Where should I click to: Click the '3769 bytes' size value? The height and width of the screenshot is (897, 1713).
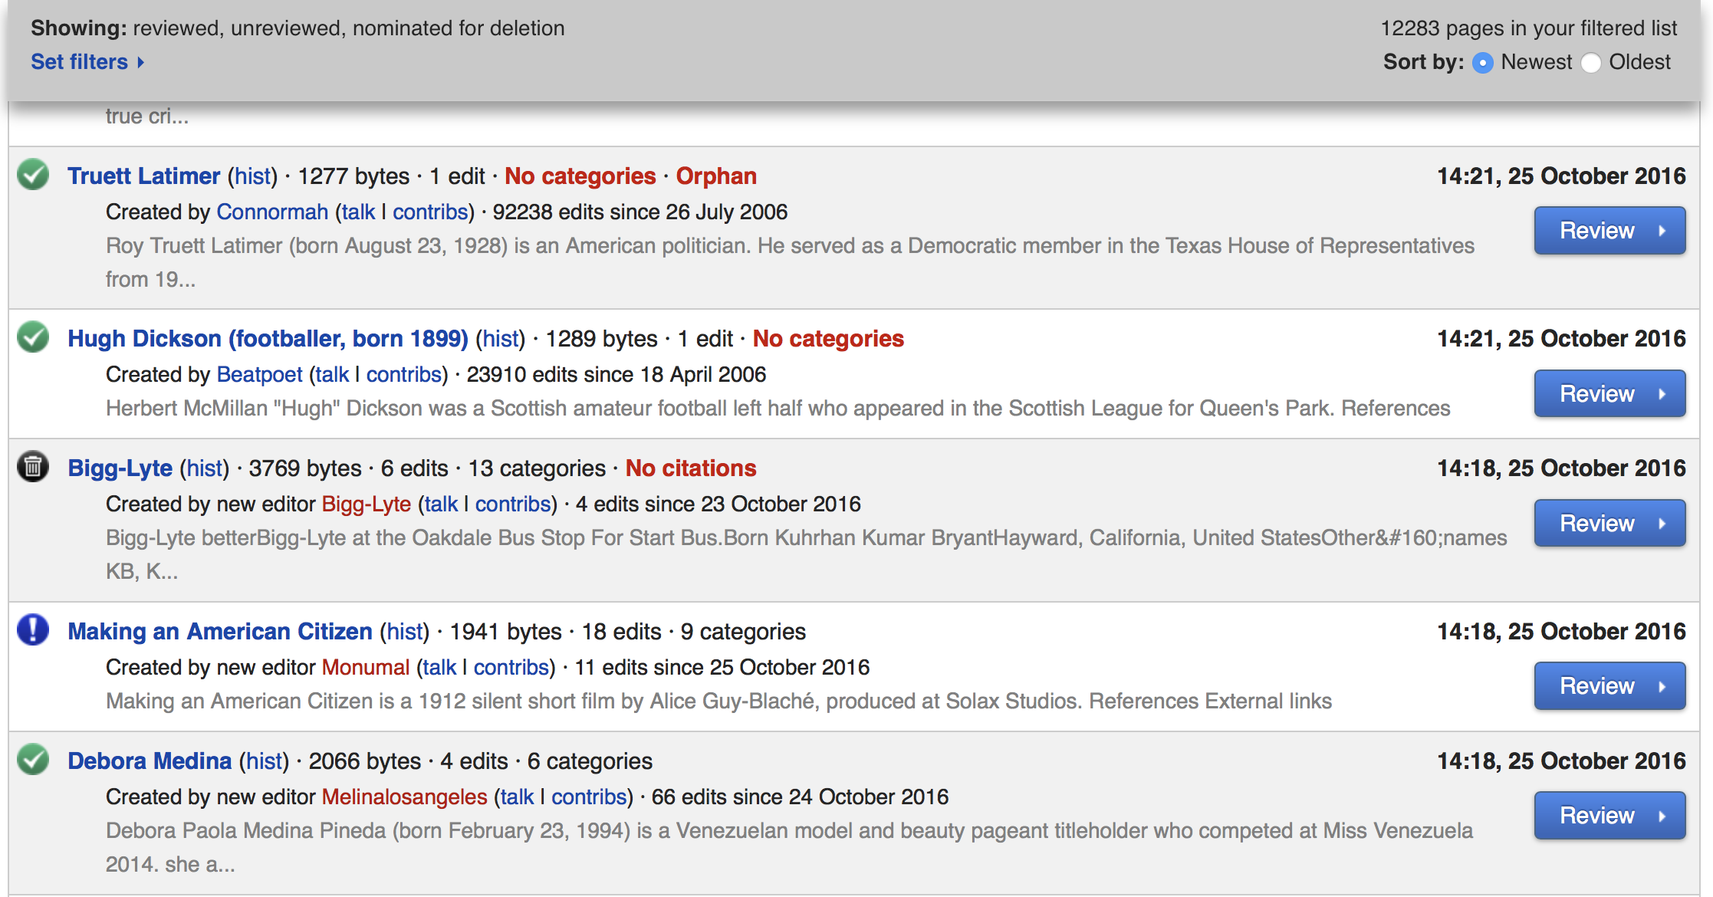pyautogui.click(x=305, y=468)
